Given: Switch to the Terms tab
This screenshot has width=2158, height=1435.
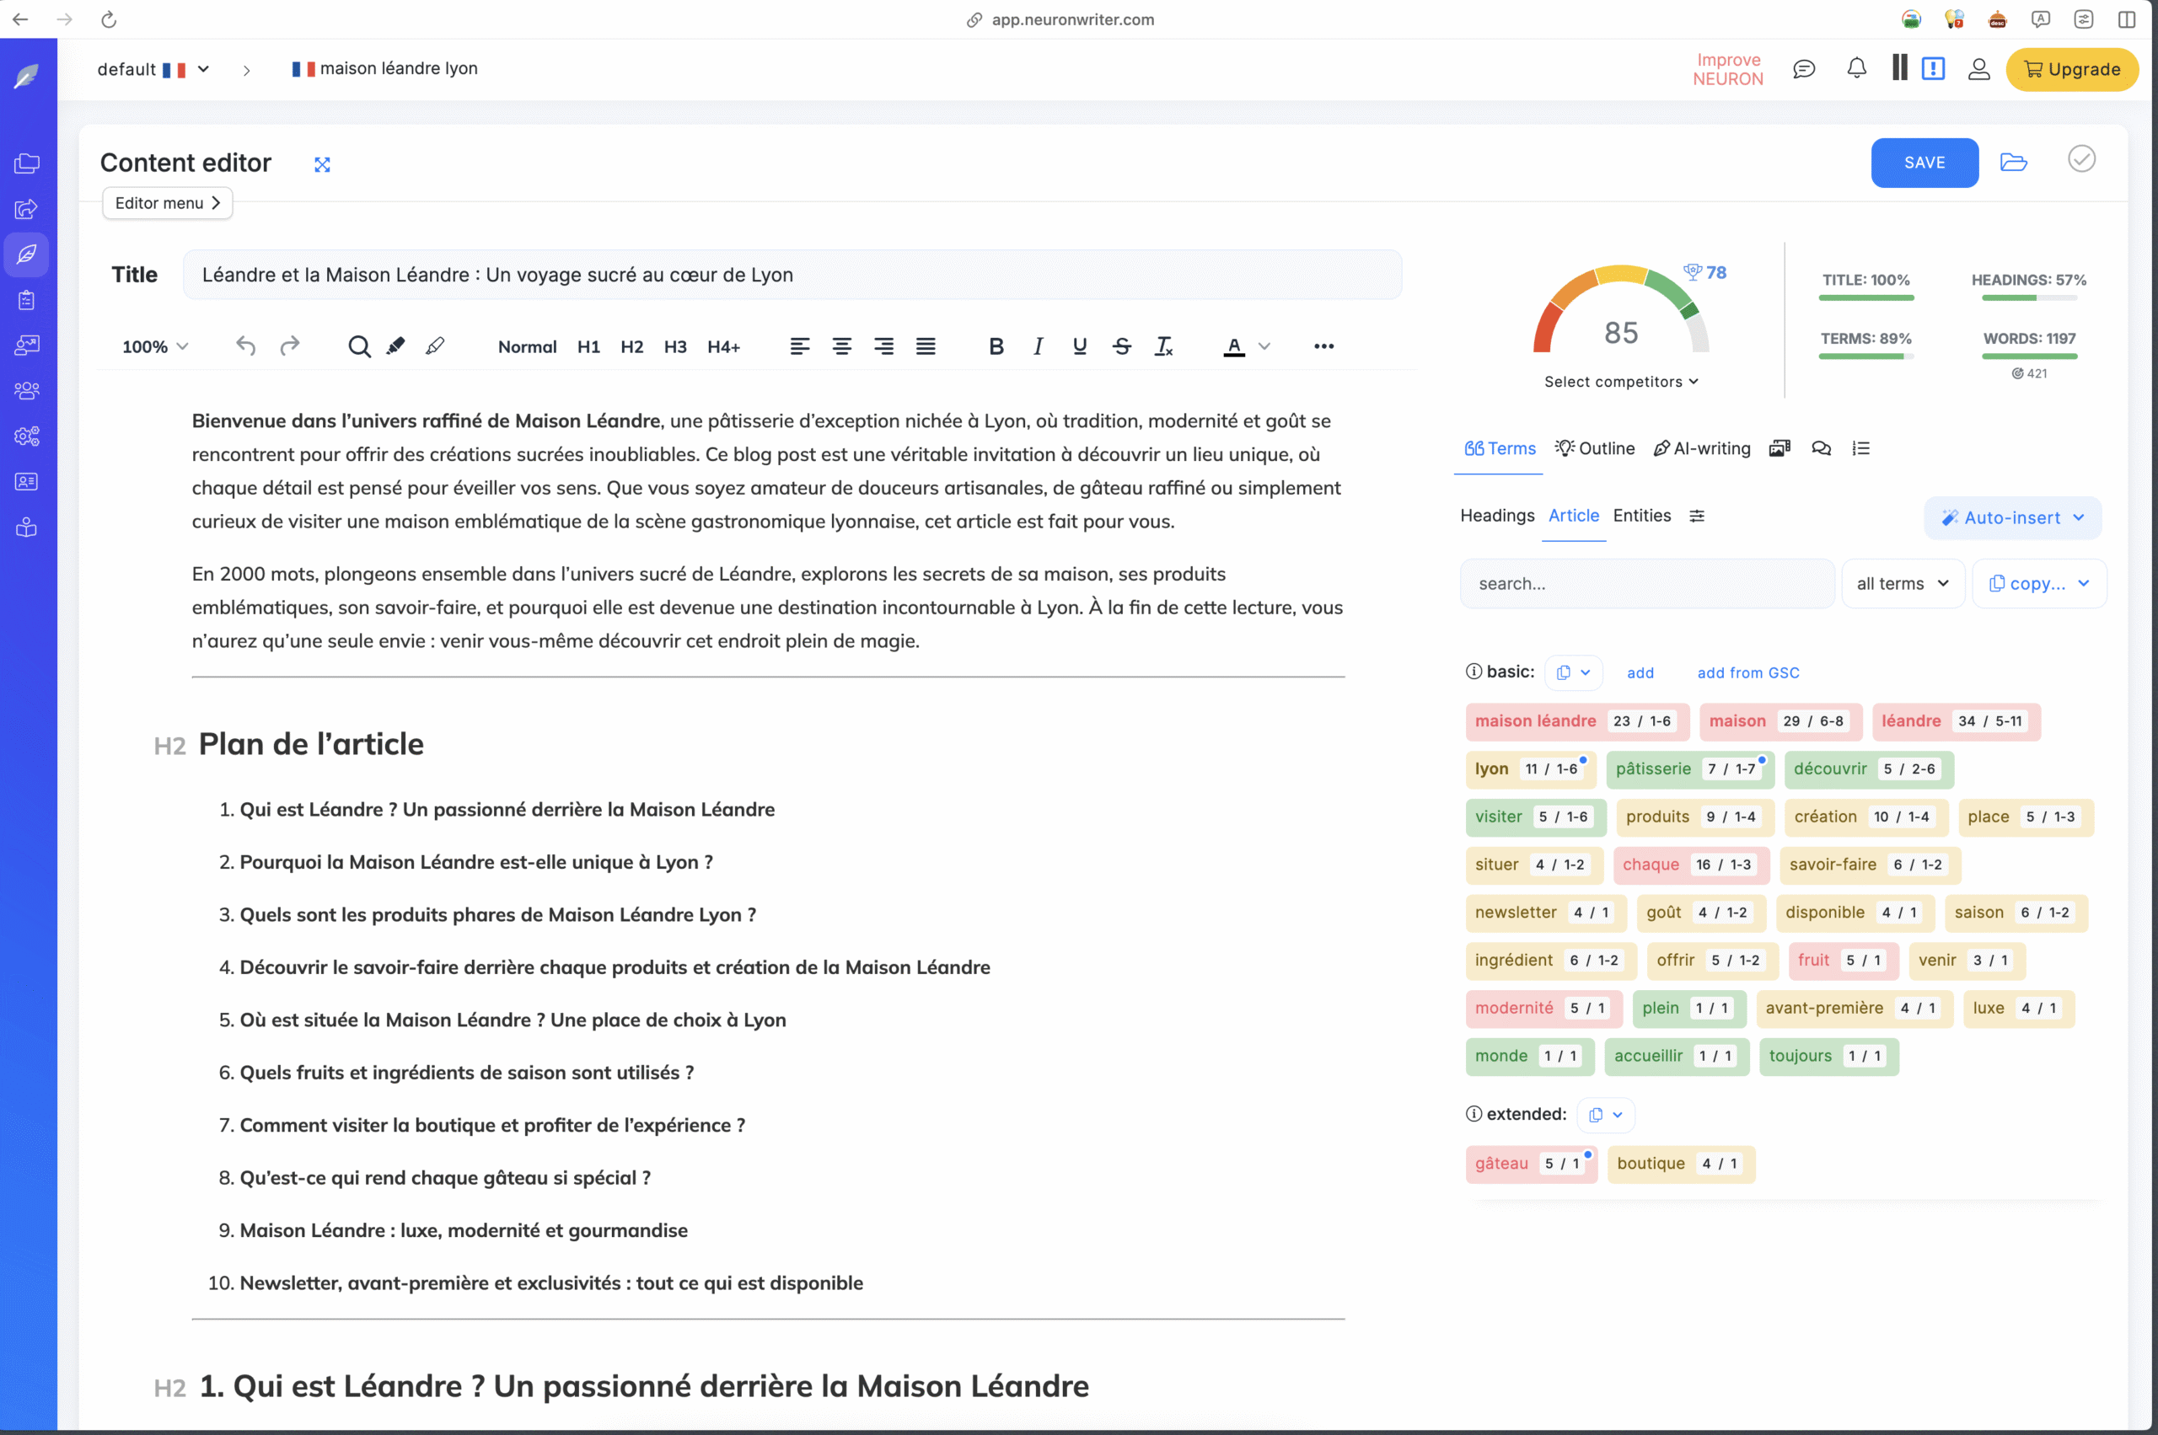Looking at the screenshot, I should [1500, 448].
